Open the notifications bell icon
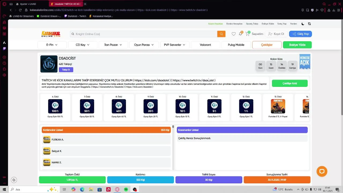343x193 pixels. tap(240, 34)
